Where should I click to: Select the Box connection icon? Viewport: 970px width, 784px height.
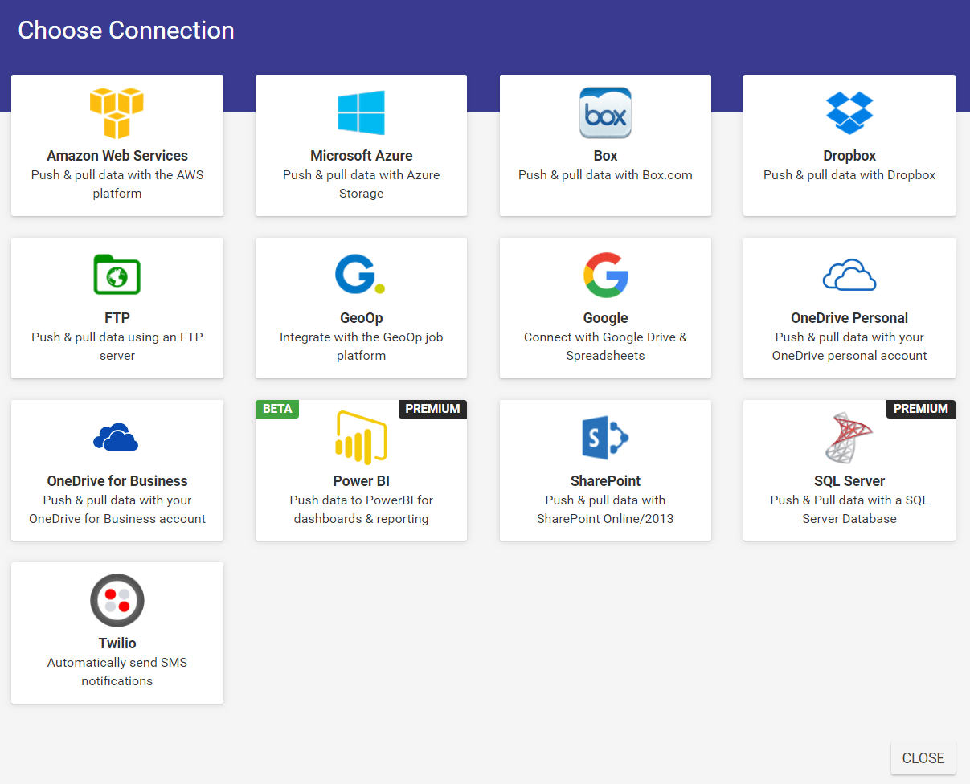point(605,112)
